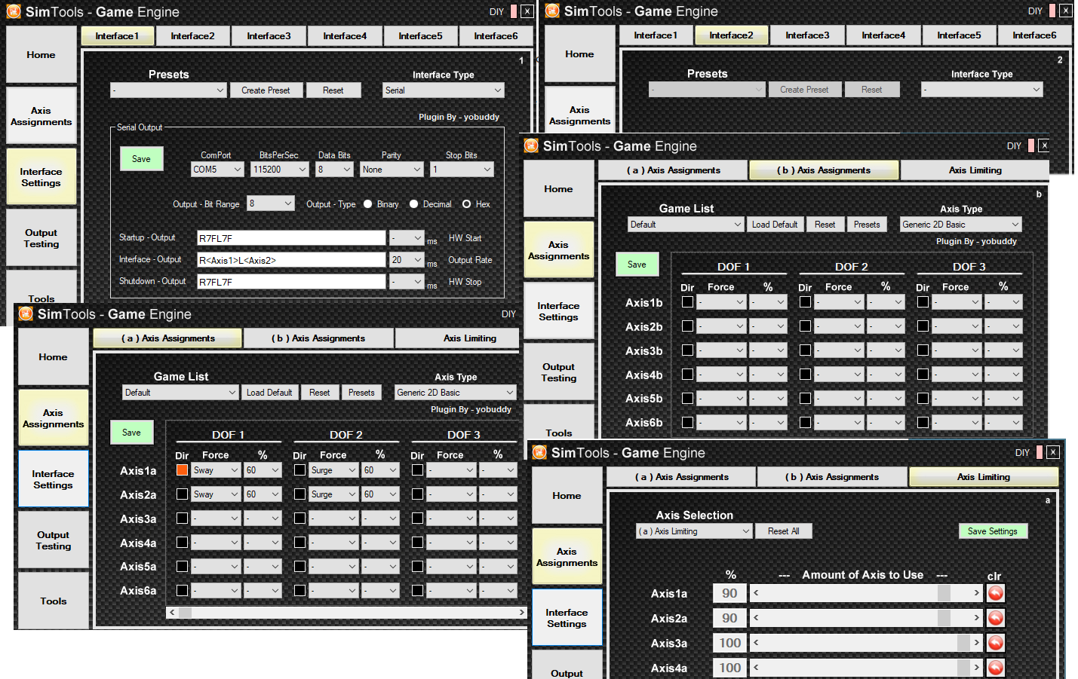The width and height of the screenshot is (1078, 679).
Task: Check Axis4b DOF 2 Dir checkbox
Action: click(805, 374)
